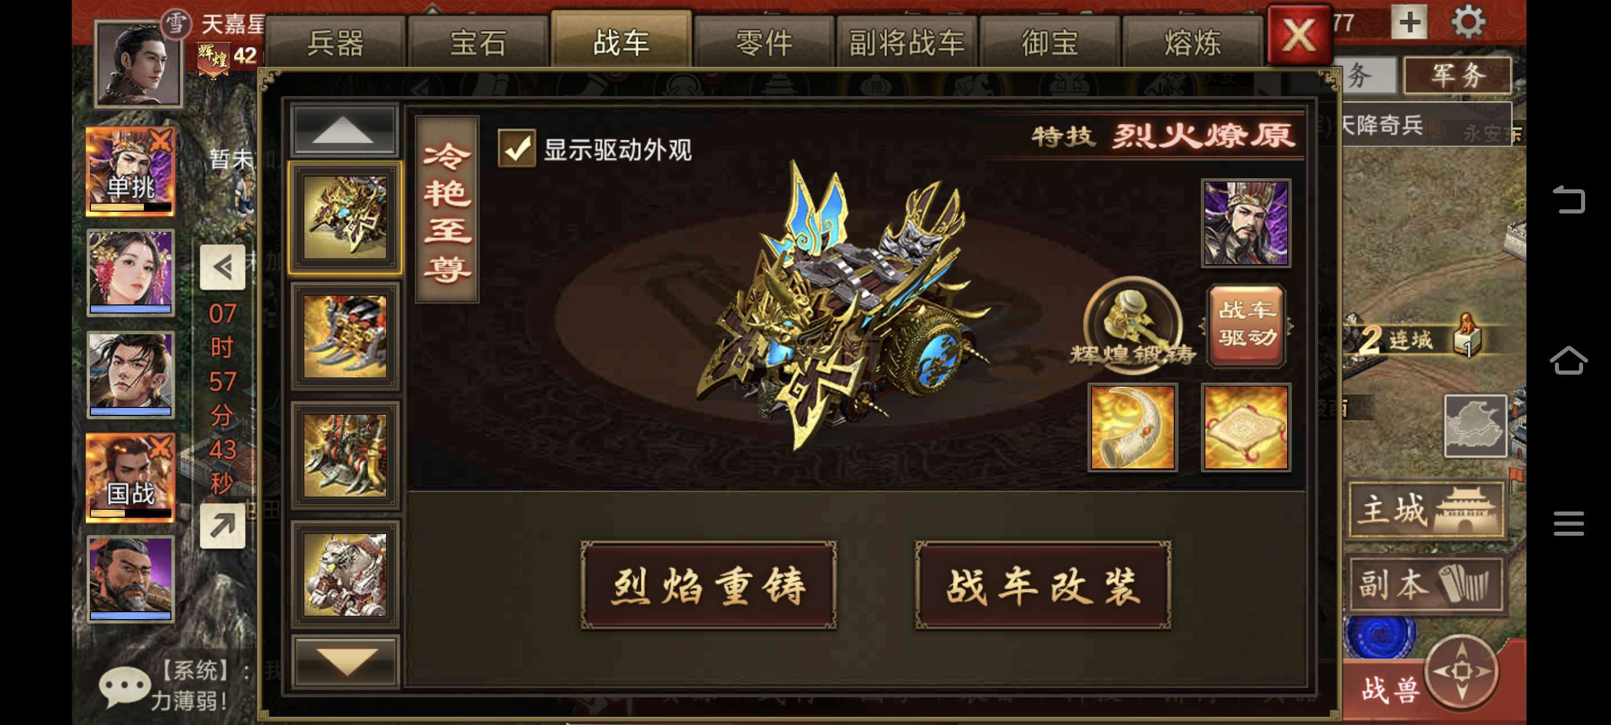Toggle the 显示驱动外观 checkbox
Image resolution: width=1611 pixels, height=725 pixels.
tap(516, 149)
